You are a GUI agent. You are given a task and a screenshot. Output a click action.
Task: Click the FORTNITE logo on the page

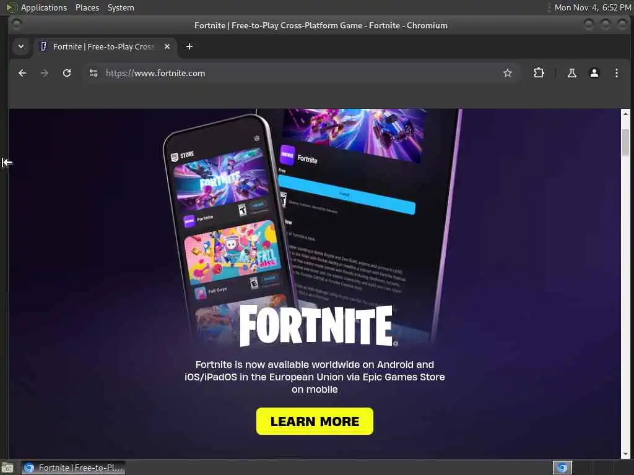[318, 325]
